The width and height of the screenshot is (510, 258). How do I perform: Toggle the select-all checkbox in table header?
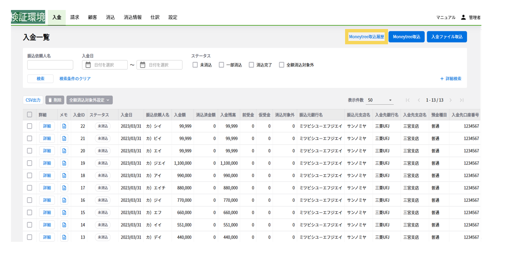click(x=30, y=115)
